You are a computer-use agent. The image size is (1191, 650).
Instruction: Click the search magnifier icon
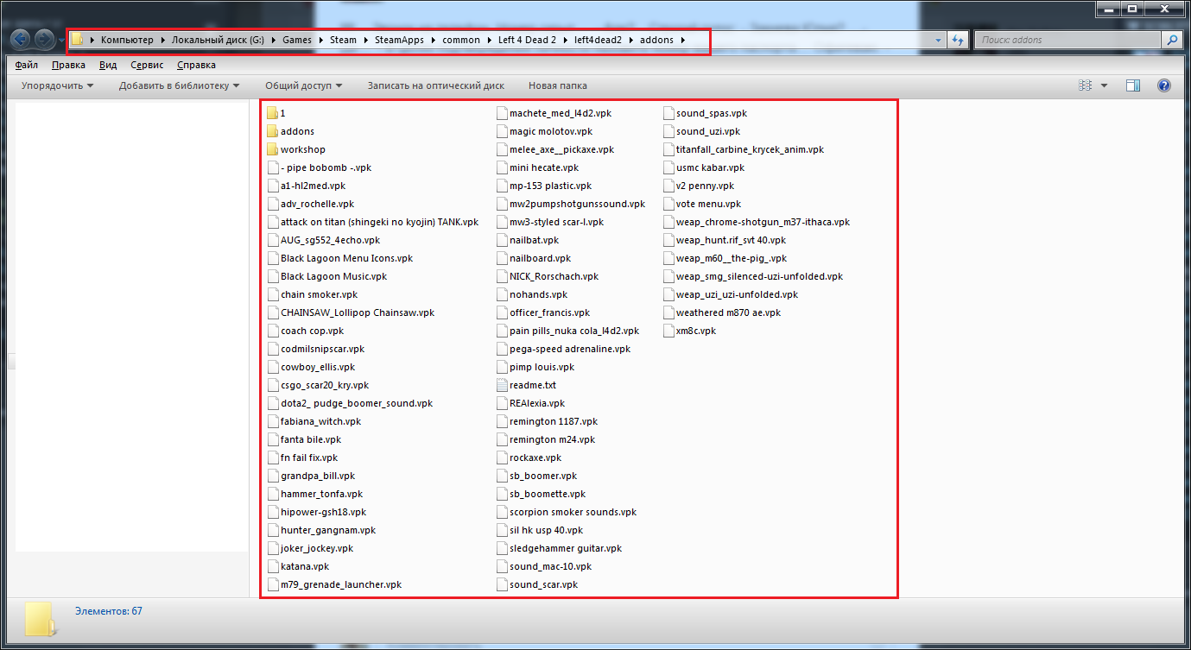click(1172, 40)
